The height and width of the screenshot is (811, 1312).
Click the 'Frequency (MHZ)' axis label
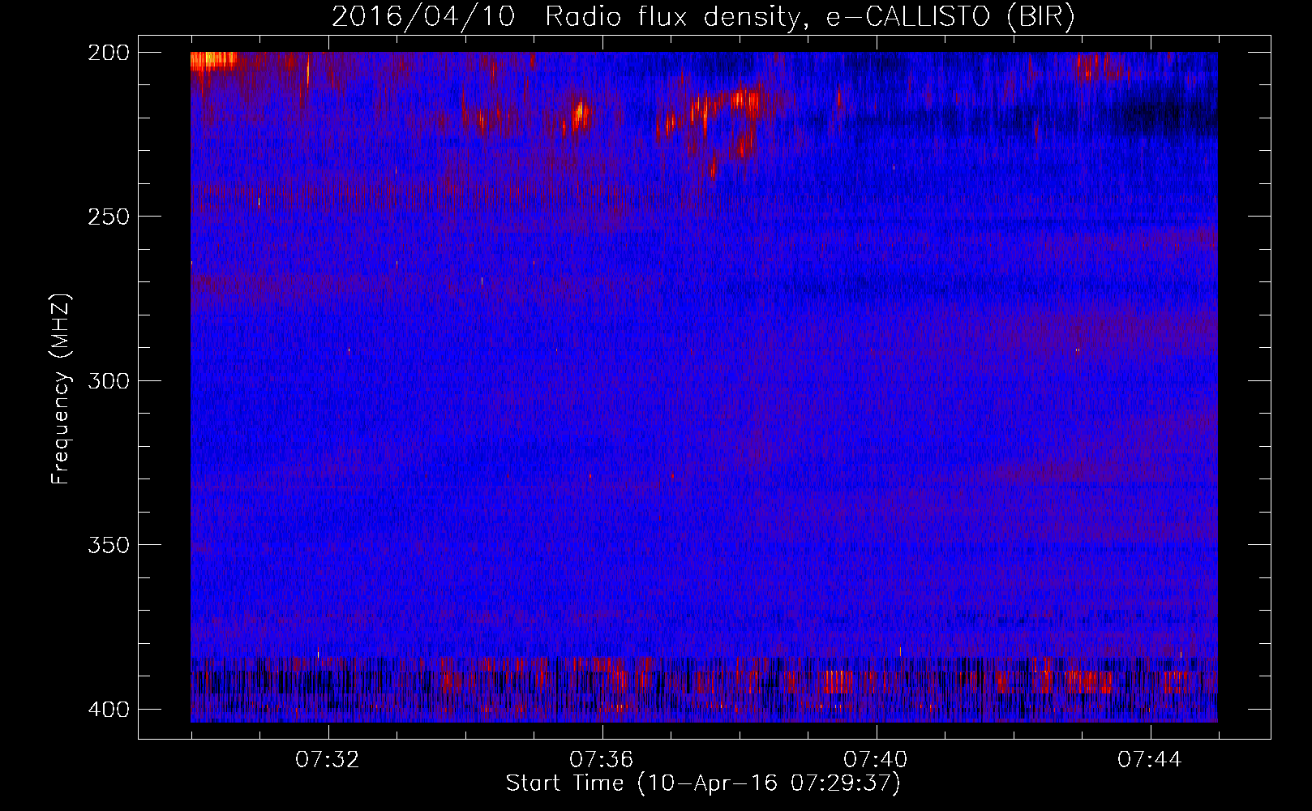pyautogui.click(x=61, y=388)
